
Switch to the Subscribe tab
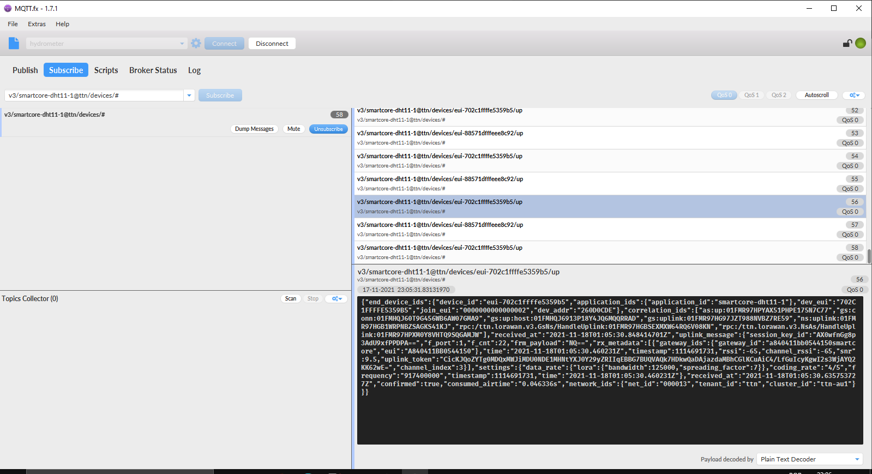tap(66, 70)
